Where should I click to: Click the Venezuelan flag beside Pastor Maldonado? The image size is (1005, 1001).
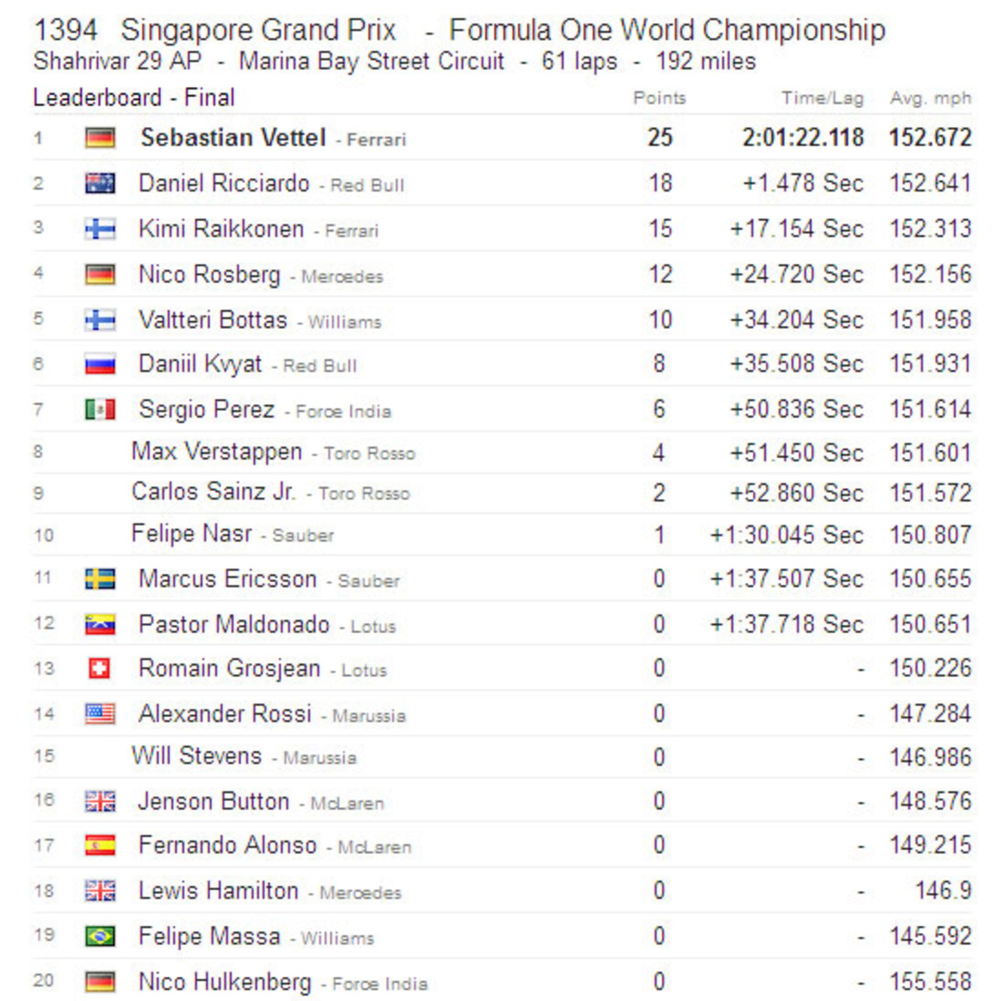100,625
